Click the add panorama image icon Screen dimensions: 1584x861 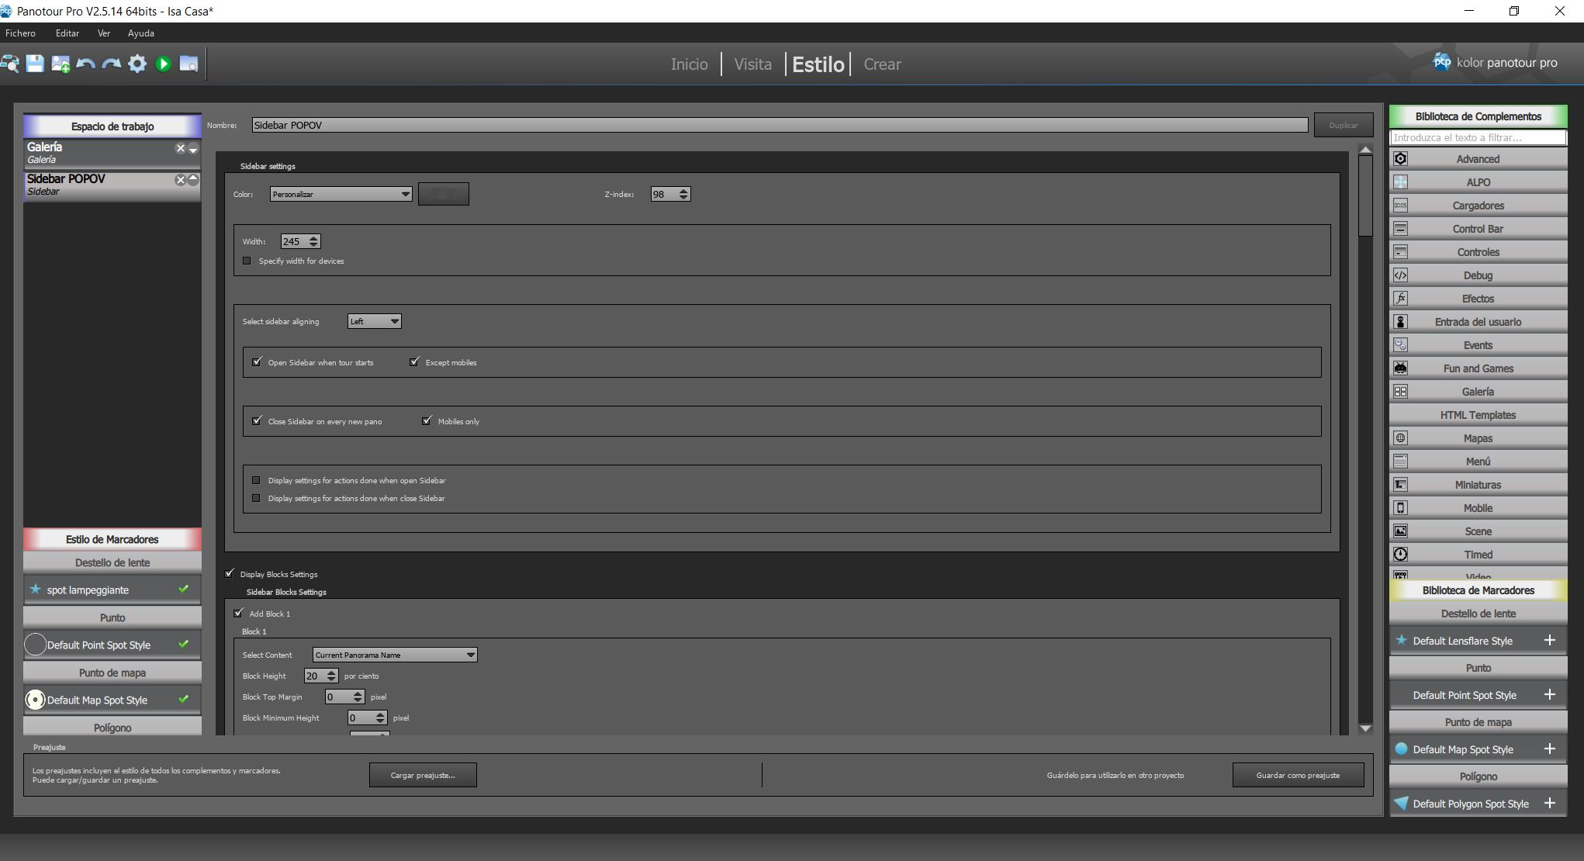tap(61, 64)
